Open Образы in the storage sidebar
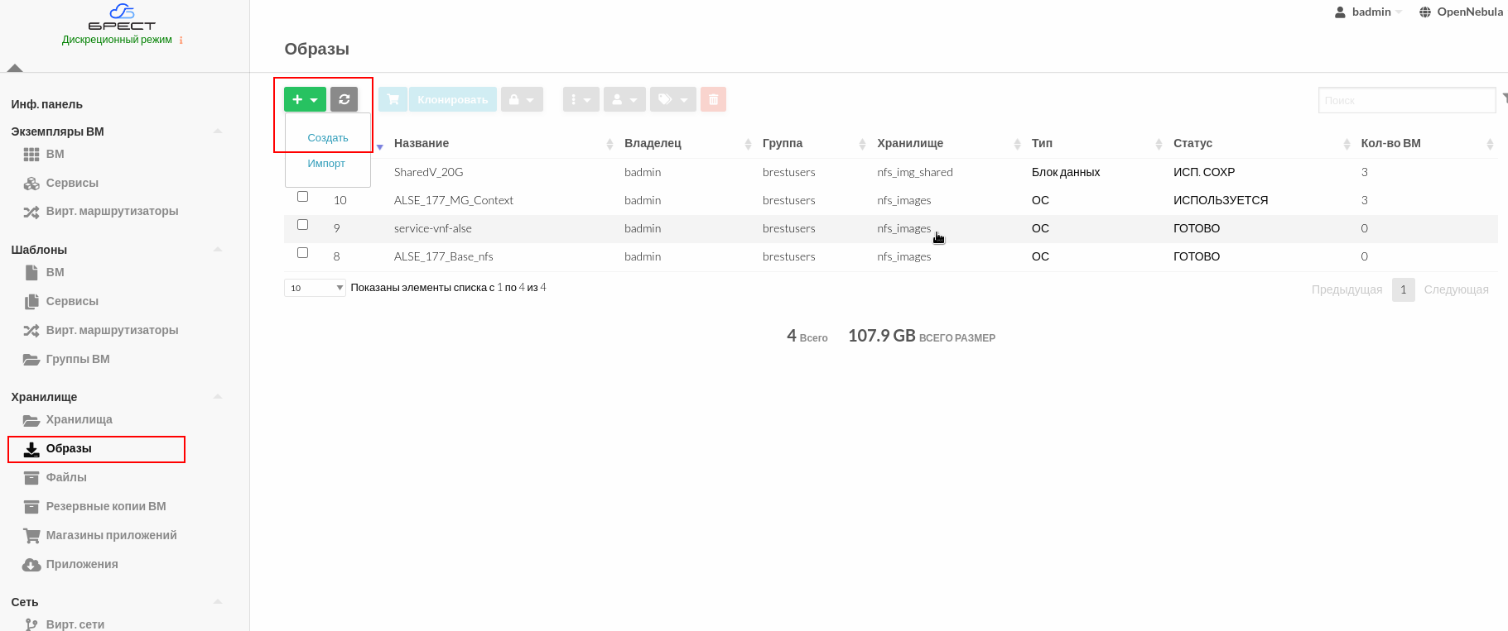This screenshot has width=1508, height=631. pos(69,448)
